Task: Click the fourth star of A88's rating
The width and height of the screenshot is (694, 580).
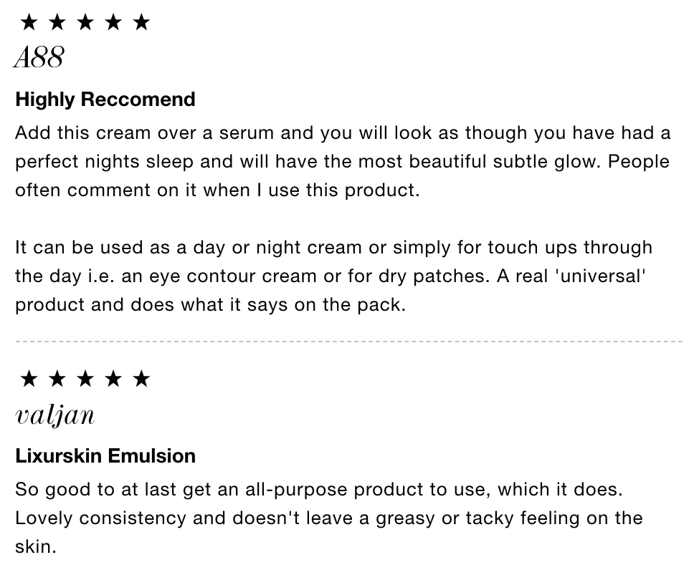Action: tap(114, 22)
